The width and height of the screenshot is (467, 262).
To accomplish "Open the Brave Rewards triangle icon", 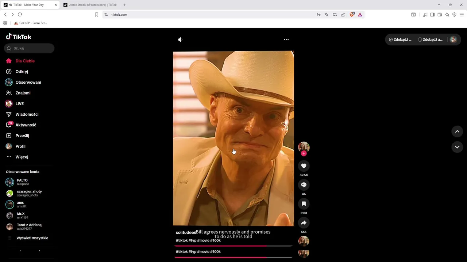I will (x=360, y=15).
